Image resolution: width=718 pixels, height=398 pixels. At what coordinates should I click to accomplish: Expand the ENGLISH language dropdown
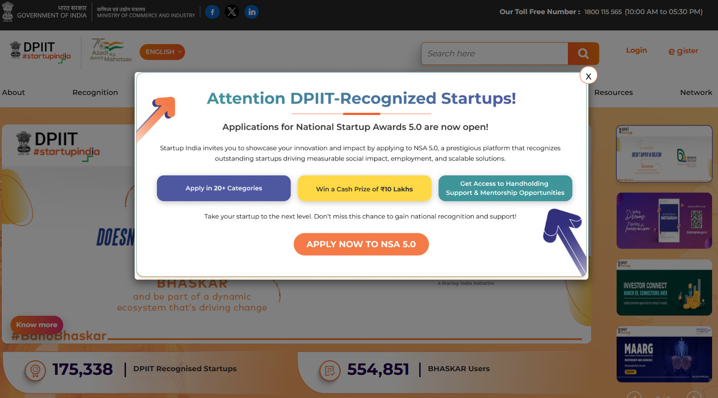click(x=162, y=52)
